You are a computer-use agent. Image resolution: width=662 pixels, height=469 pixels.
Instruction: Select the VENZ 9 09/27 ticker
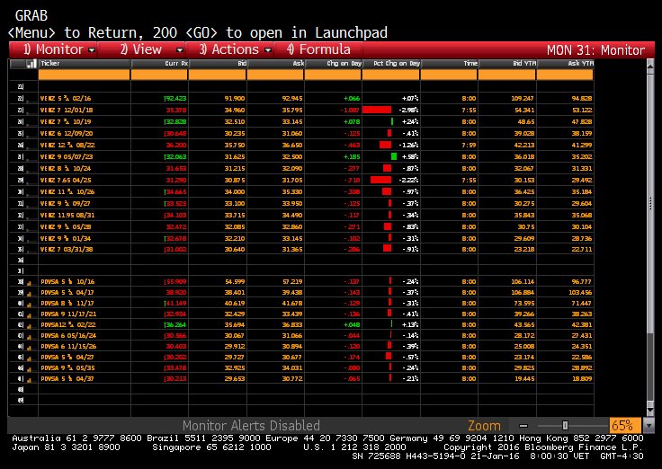tap(66, 204)
